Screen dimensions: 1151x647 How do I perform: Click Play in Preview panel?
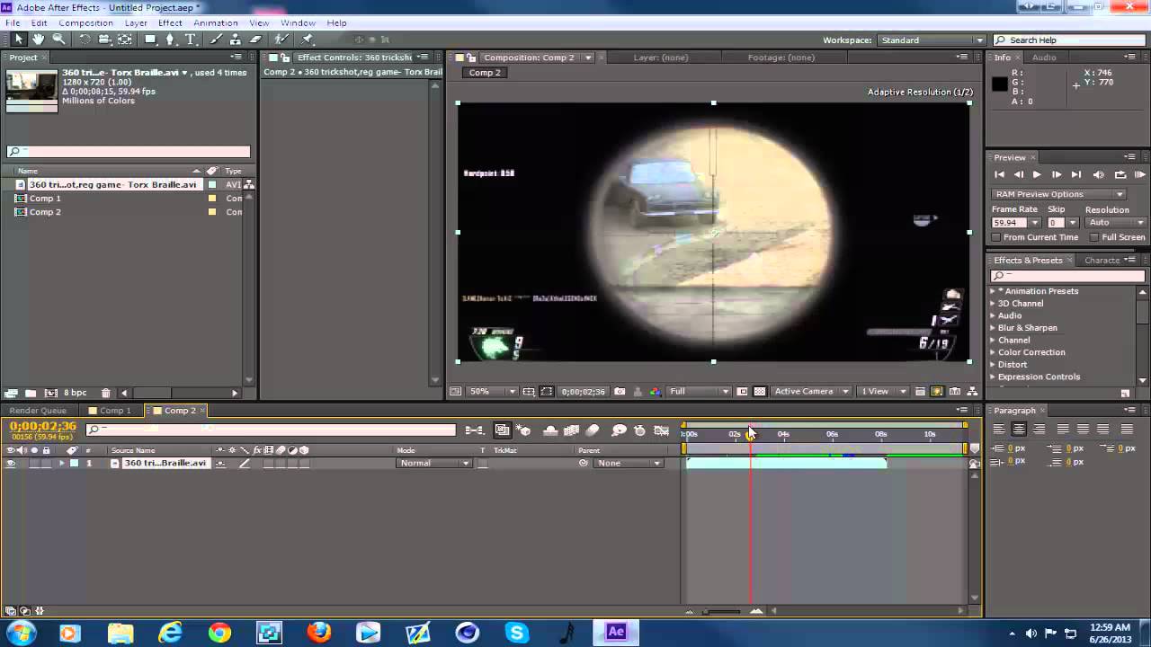click(x=1037, y=175)
